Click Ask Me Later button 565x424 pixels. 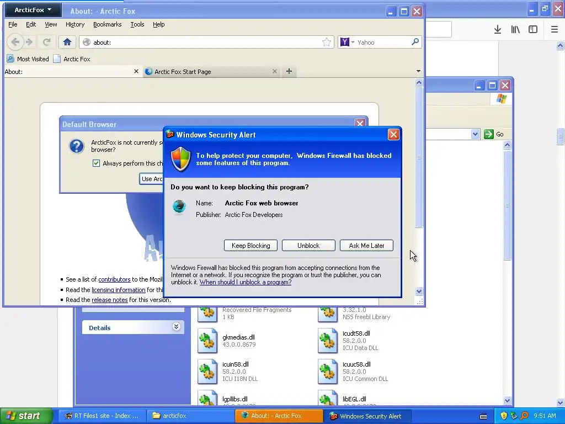pos(366,246)
